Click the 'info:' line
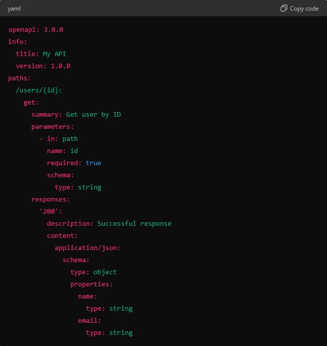 (x=18, y=41)
